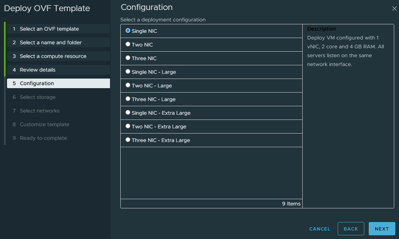Click the Next button
Image resolution: width=399 pixels, height=239 pixels.
click(382, 229)
